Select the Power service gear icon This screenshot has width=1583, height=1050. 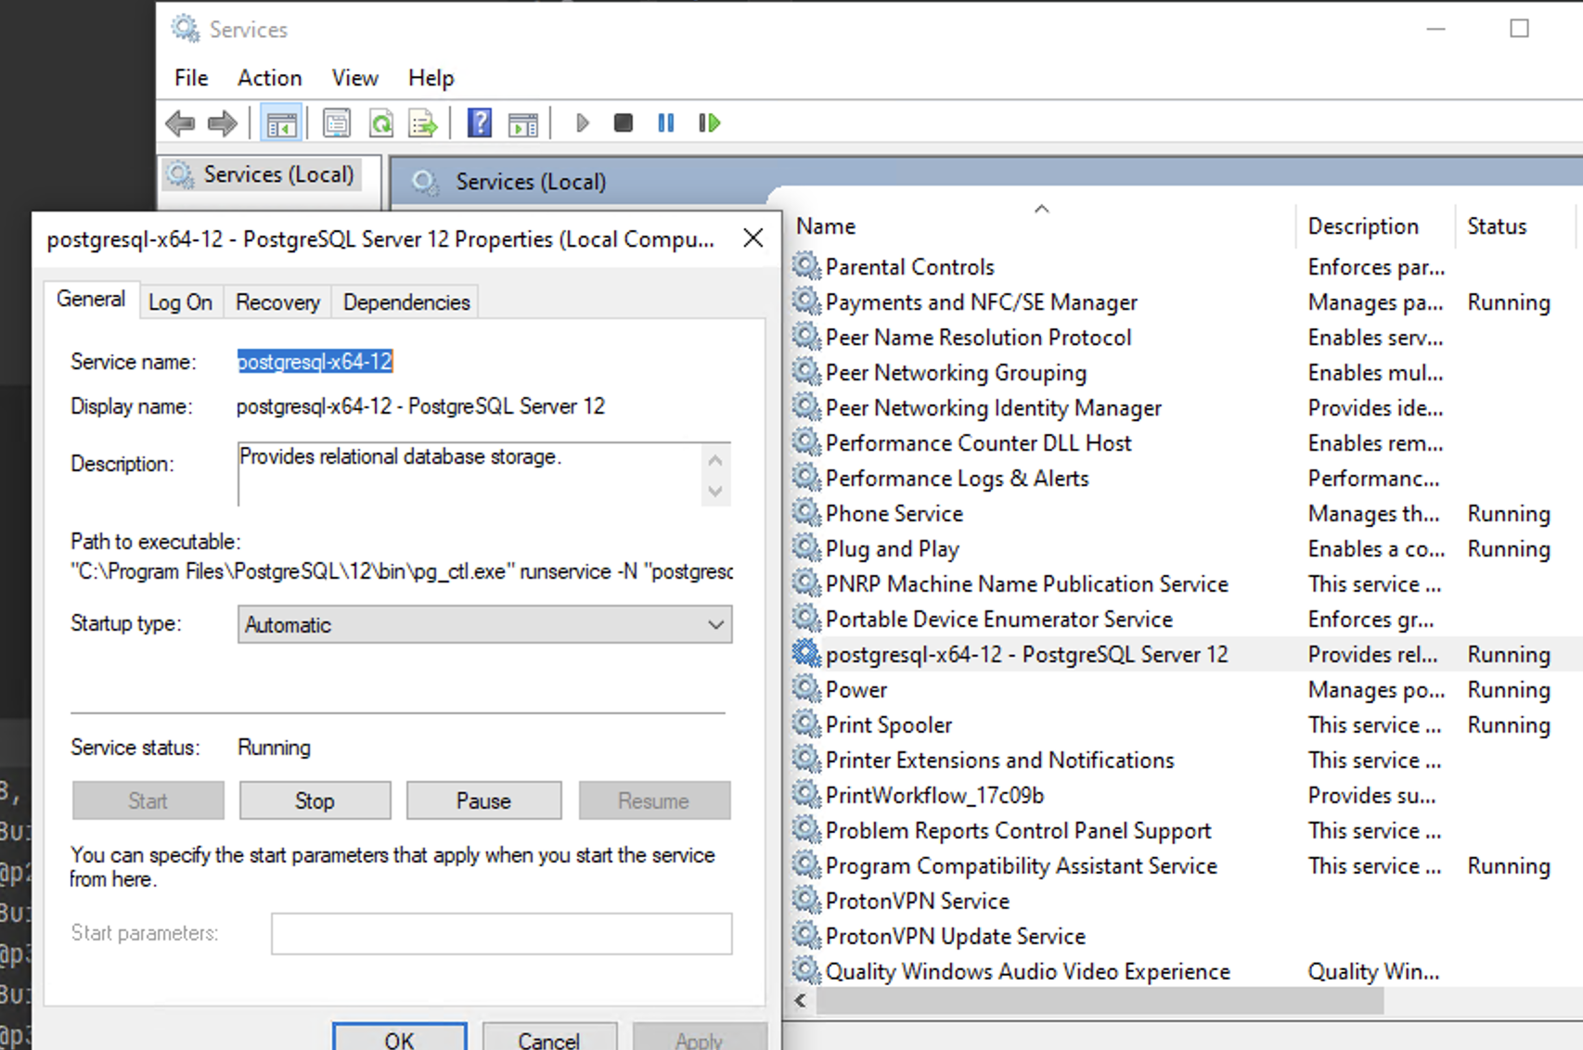pyautogui.click(x=806, y=689)
